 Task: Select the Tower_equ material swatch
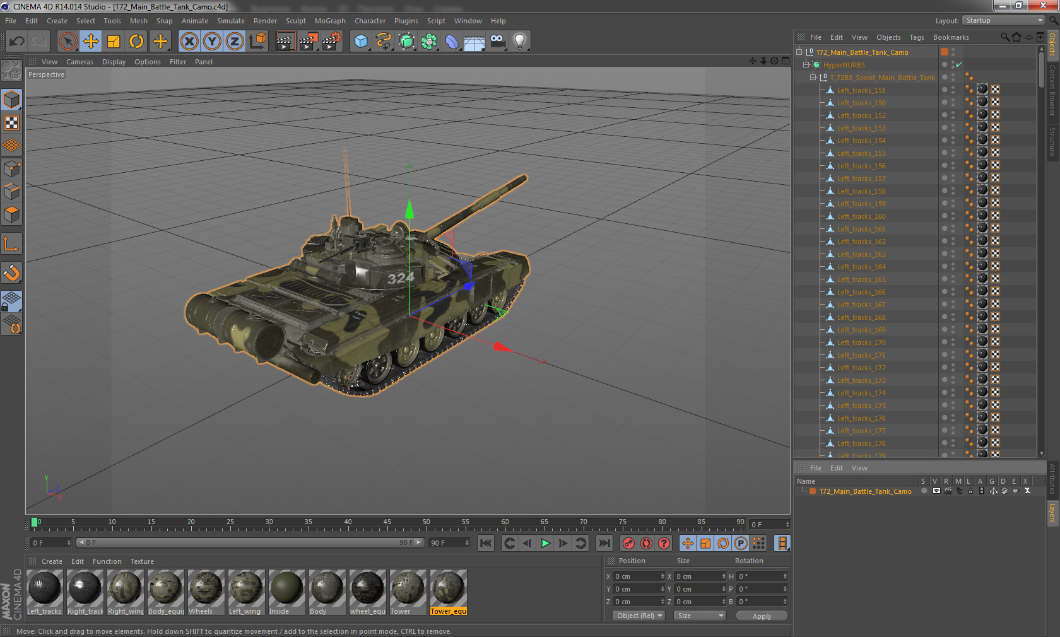(x=449, y=592)
